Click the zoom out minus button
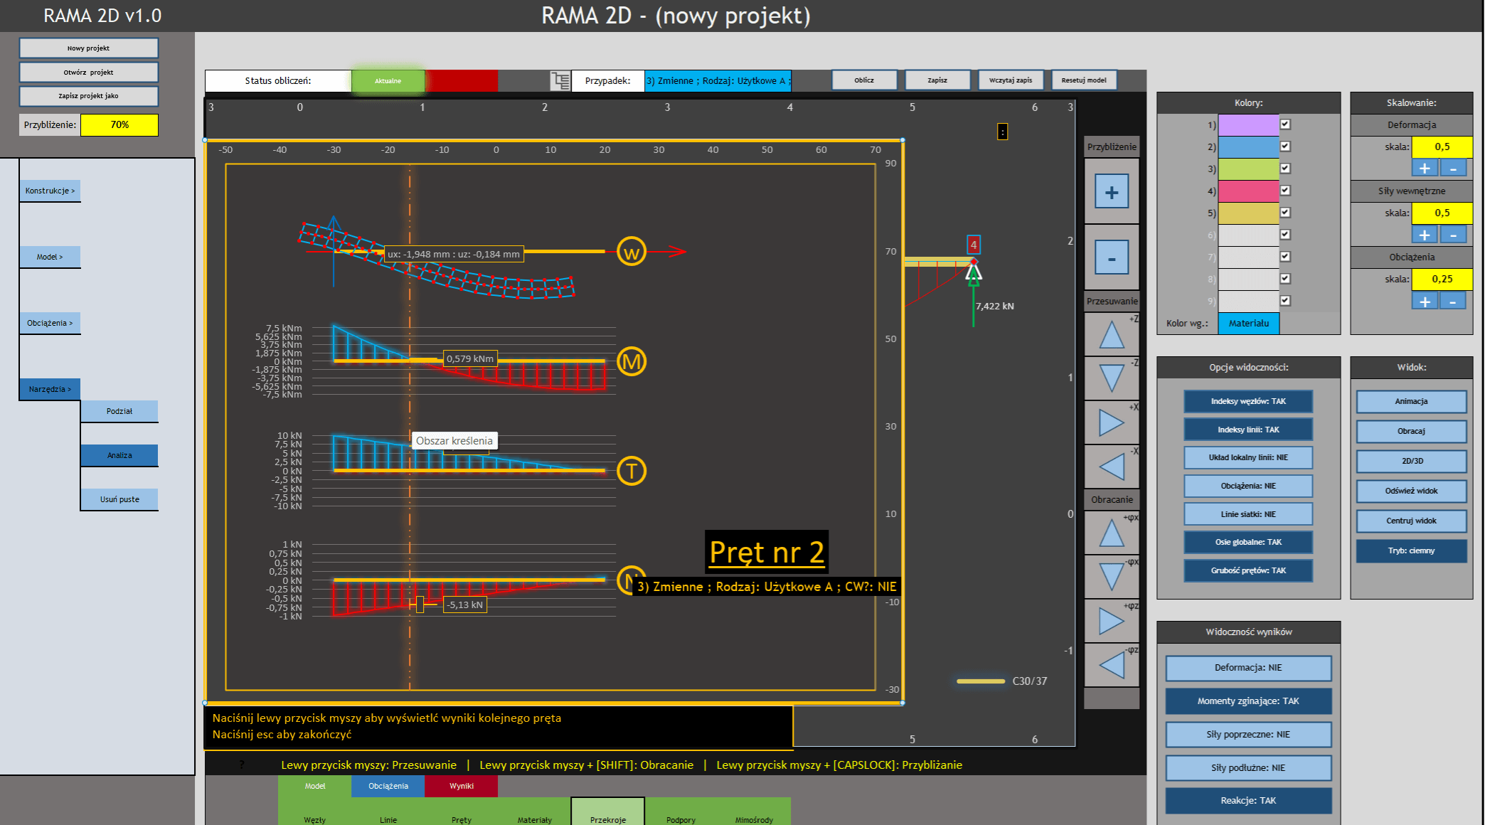 [x=1111, y=257]
